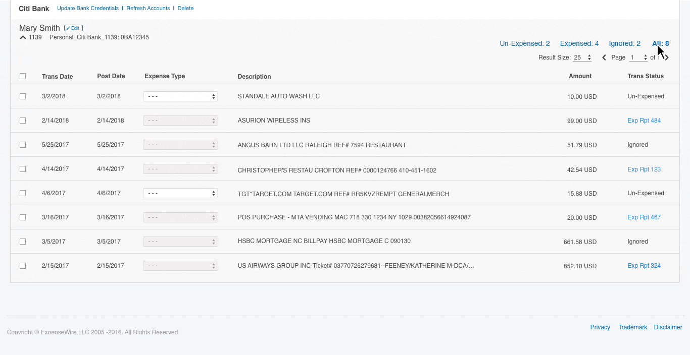Open Expense Type dropdown for MTA VENDING

pyautogui.click(x=181, y=217)
